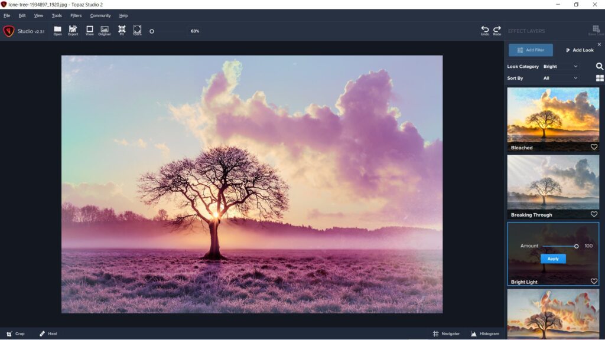Open the Histogram panel
Screen dimensions: 605x340
485,334
